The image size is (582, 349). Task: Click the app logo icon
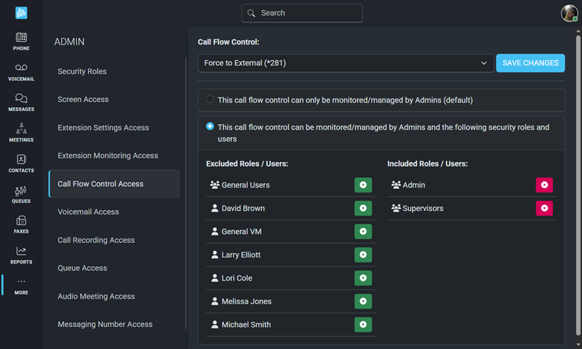[x=21, y=13]
